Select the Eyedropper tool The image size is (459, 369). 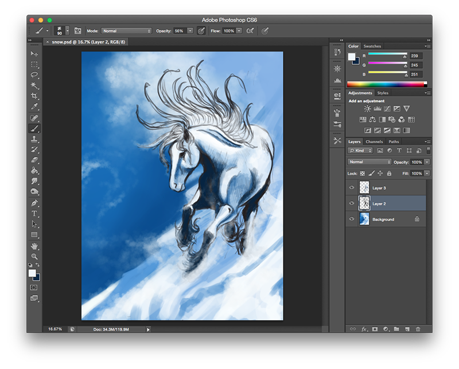point(34,107)
